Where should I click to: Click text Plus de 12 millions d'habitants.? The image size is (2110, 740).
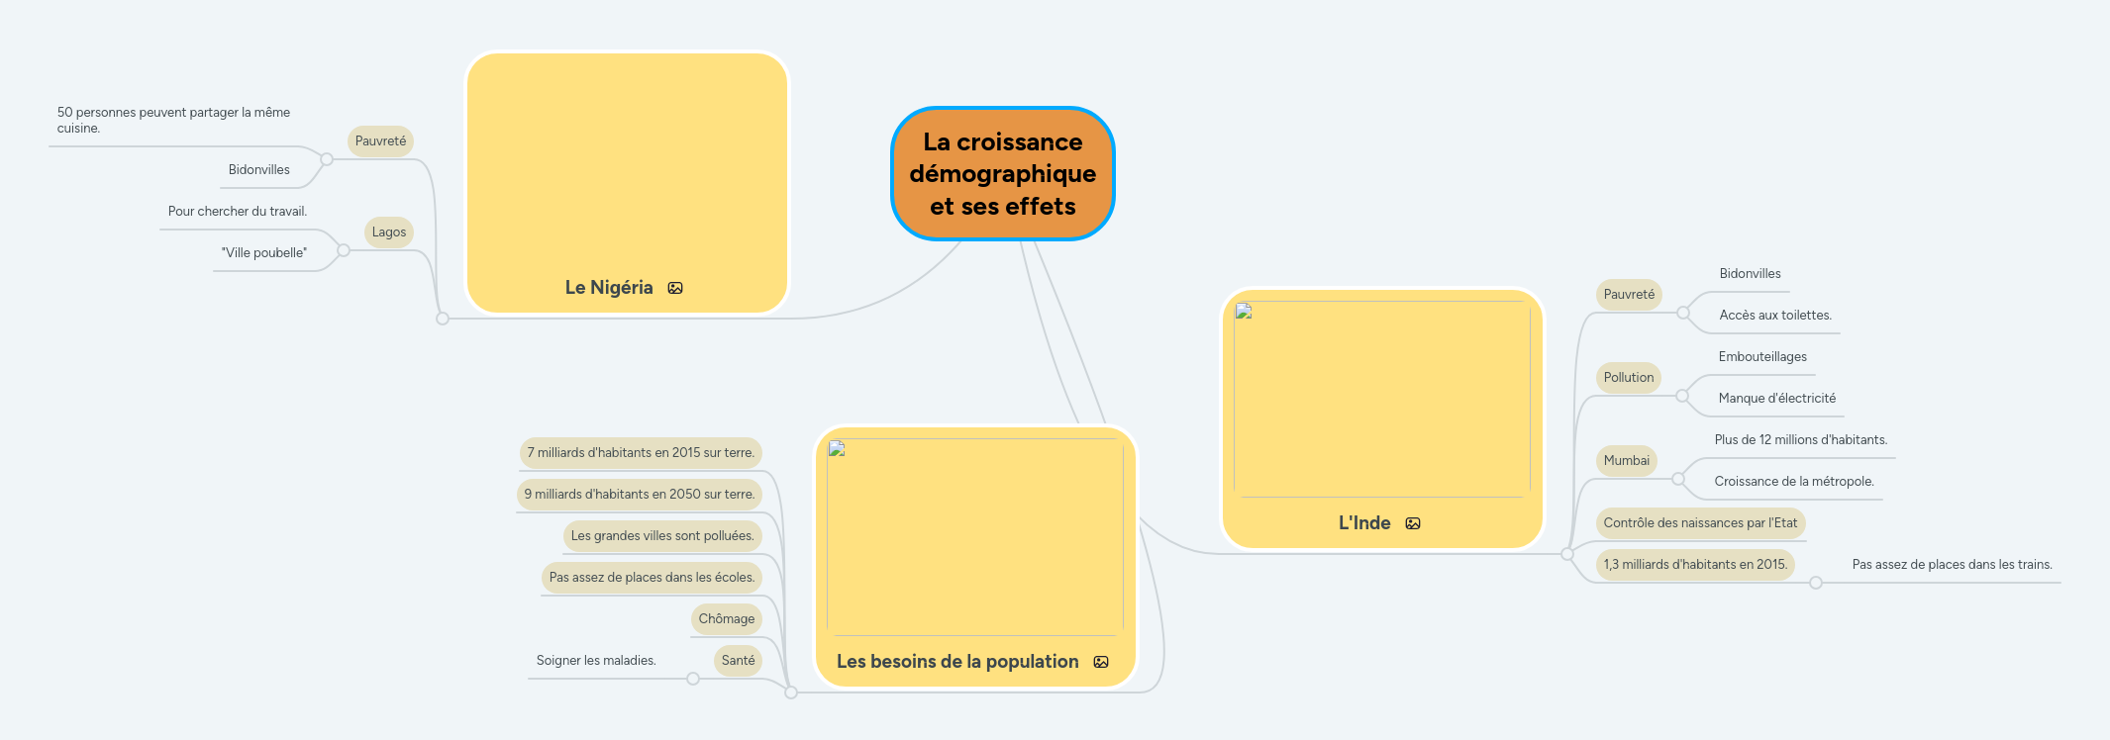click(x=1801, y=440)
